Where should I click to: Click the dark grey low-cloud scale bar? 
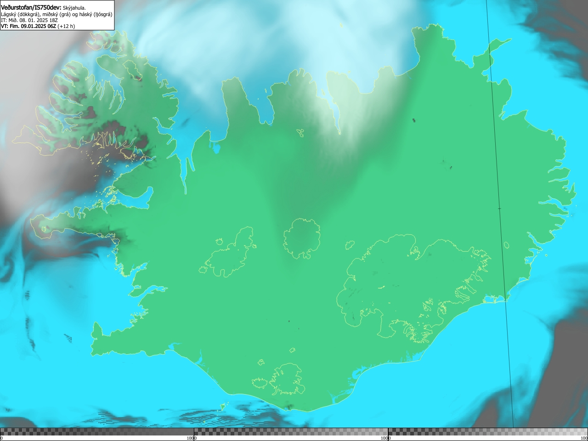click(x=97, y=432)
